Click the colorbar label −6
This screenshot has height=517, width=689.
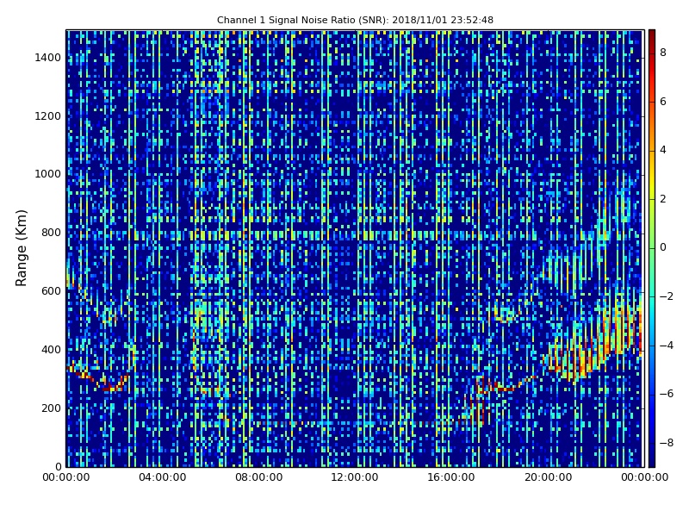pyautogui.click(x=666, y=394)
